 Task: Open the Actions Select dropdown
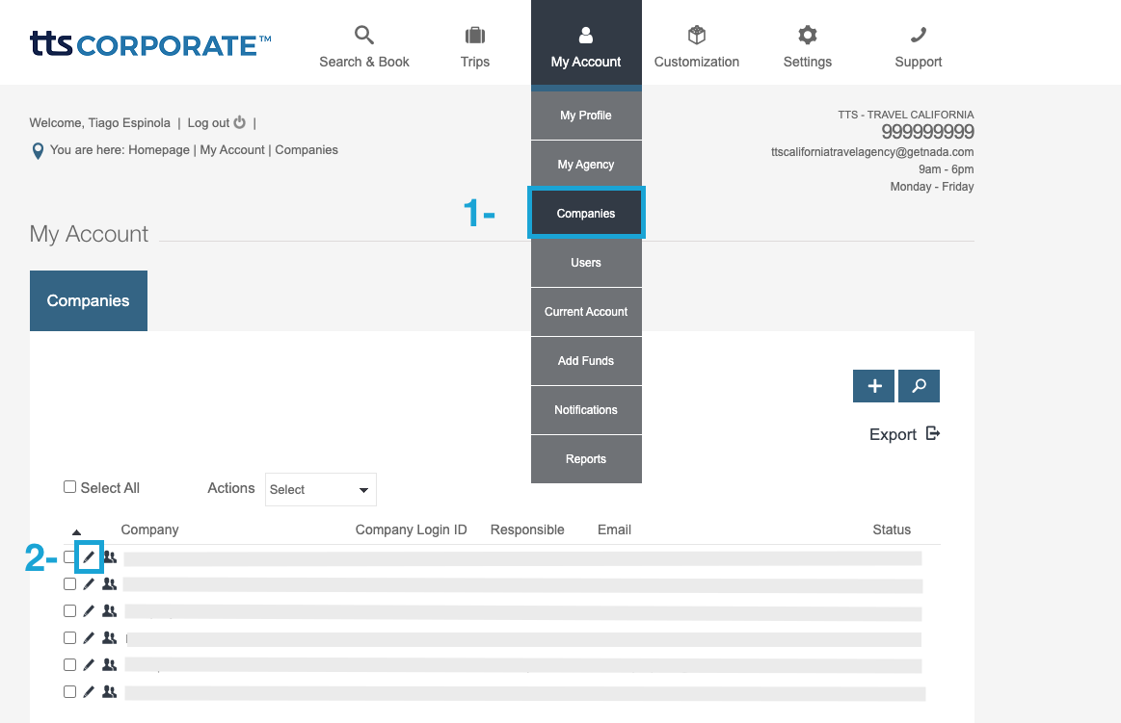pyautogui.click(x=320, y=489)
